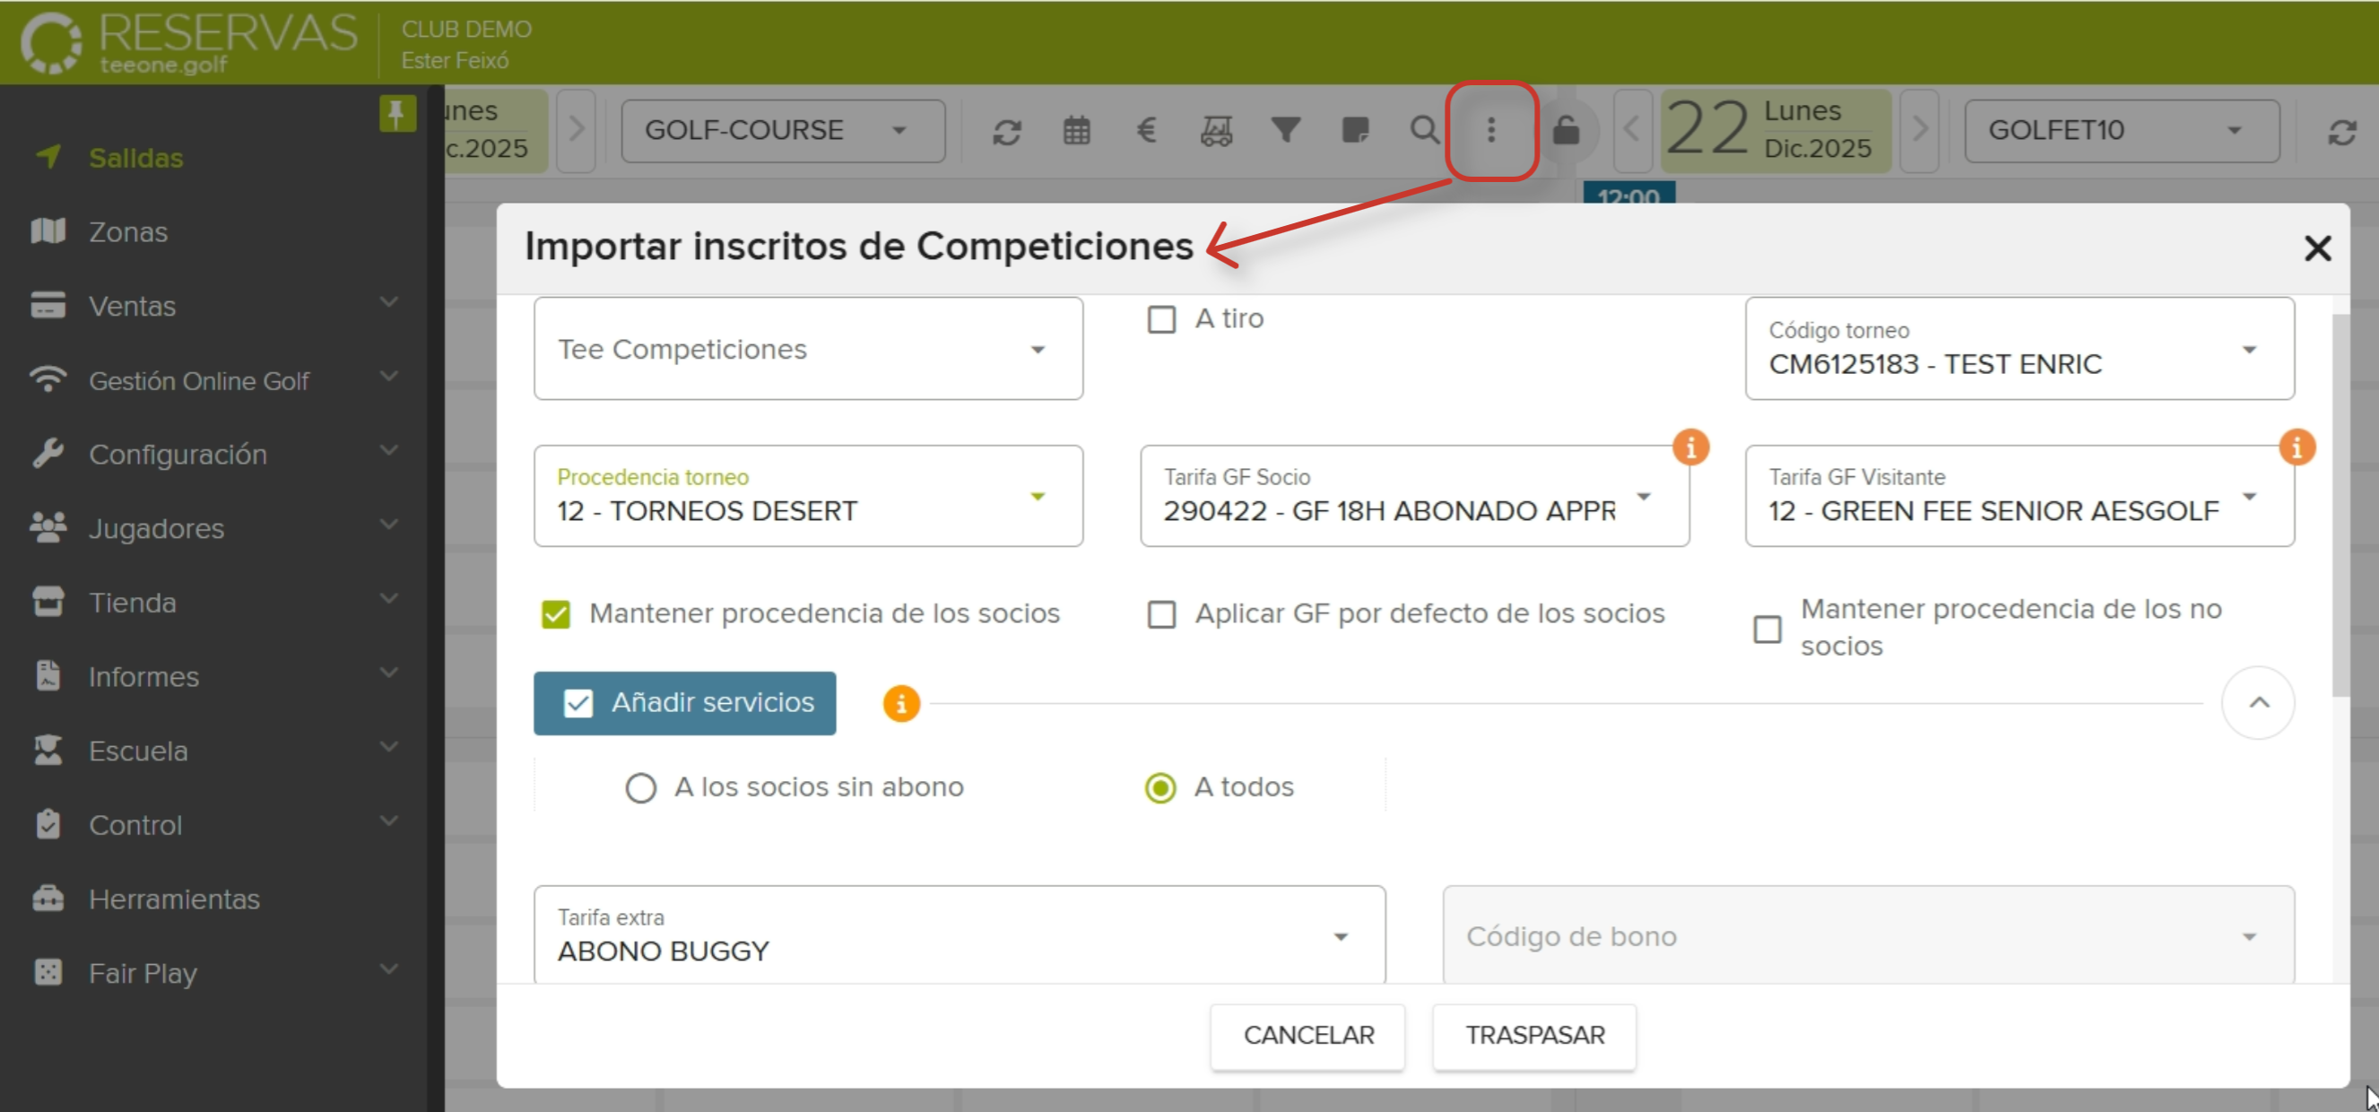Screen dimensions: 2379x1112
Task: Enable the A tiro checkbox
Action: 1161,318
